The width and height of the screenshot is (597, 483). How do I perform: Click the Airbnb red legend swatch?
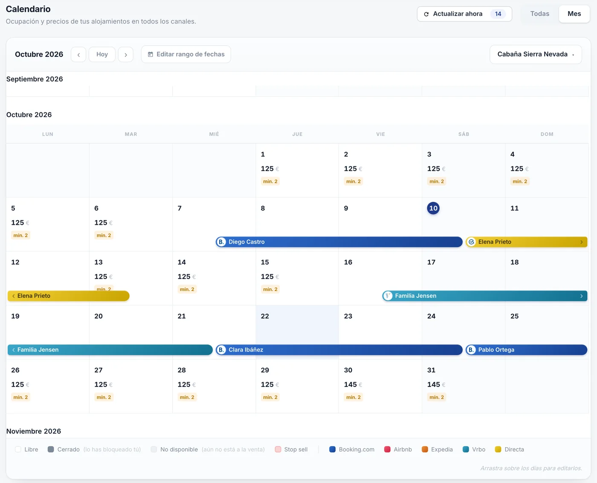[x=387, y=449]
